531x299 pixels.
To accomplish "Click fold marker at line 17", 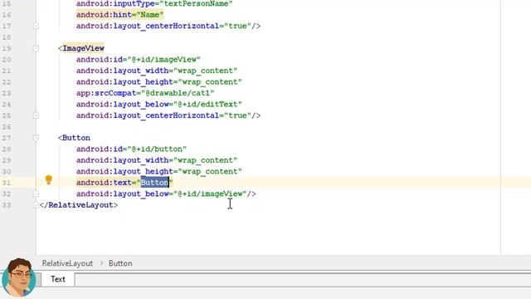I will (x=36, y=26).
